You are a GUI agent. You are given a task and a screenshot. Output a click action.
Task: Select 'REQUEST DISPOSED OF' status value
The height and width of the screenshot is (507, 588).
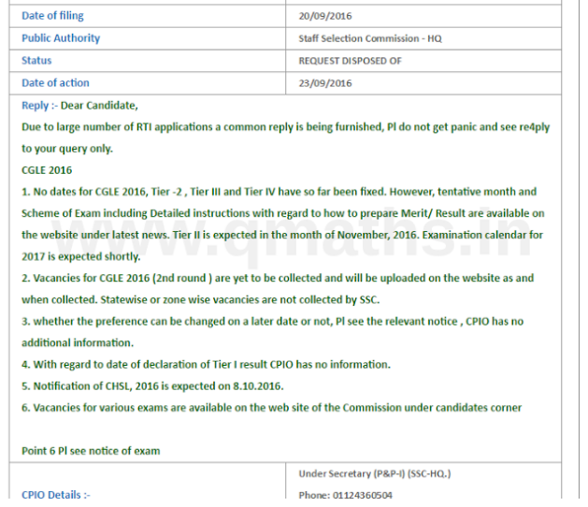pos(350,61)
